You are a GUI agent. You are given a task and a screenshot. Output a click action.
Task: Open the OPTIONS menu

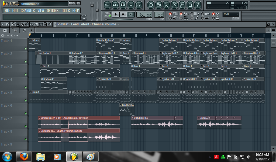point(53,11)
